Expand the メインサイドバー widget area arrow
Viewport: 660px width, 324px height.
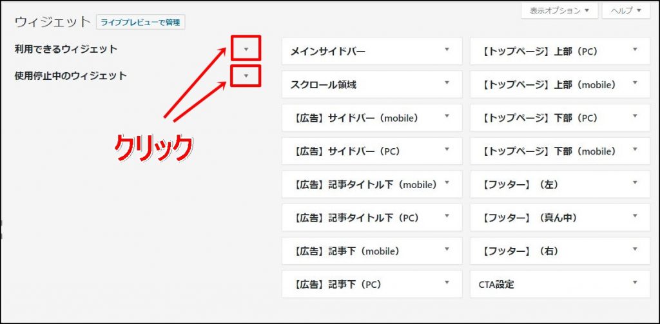point(447,49)
